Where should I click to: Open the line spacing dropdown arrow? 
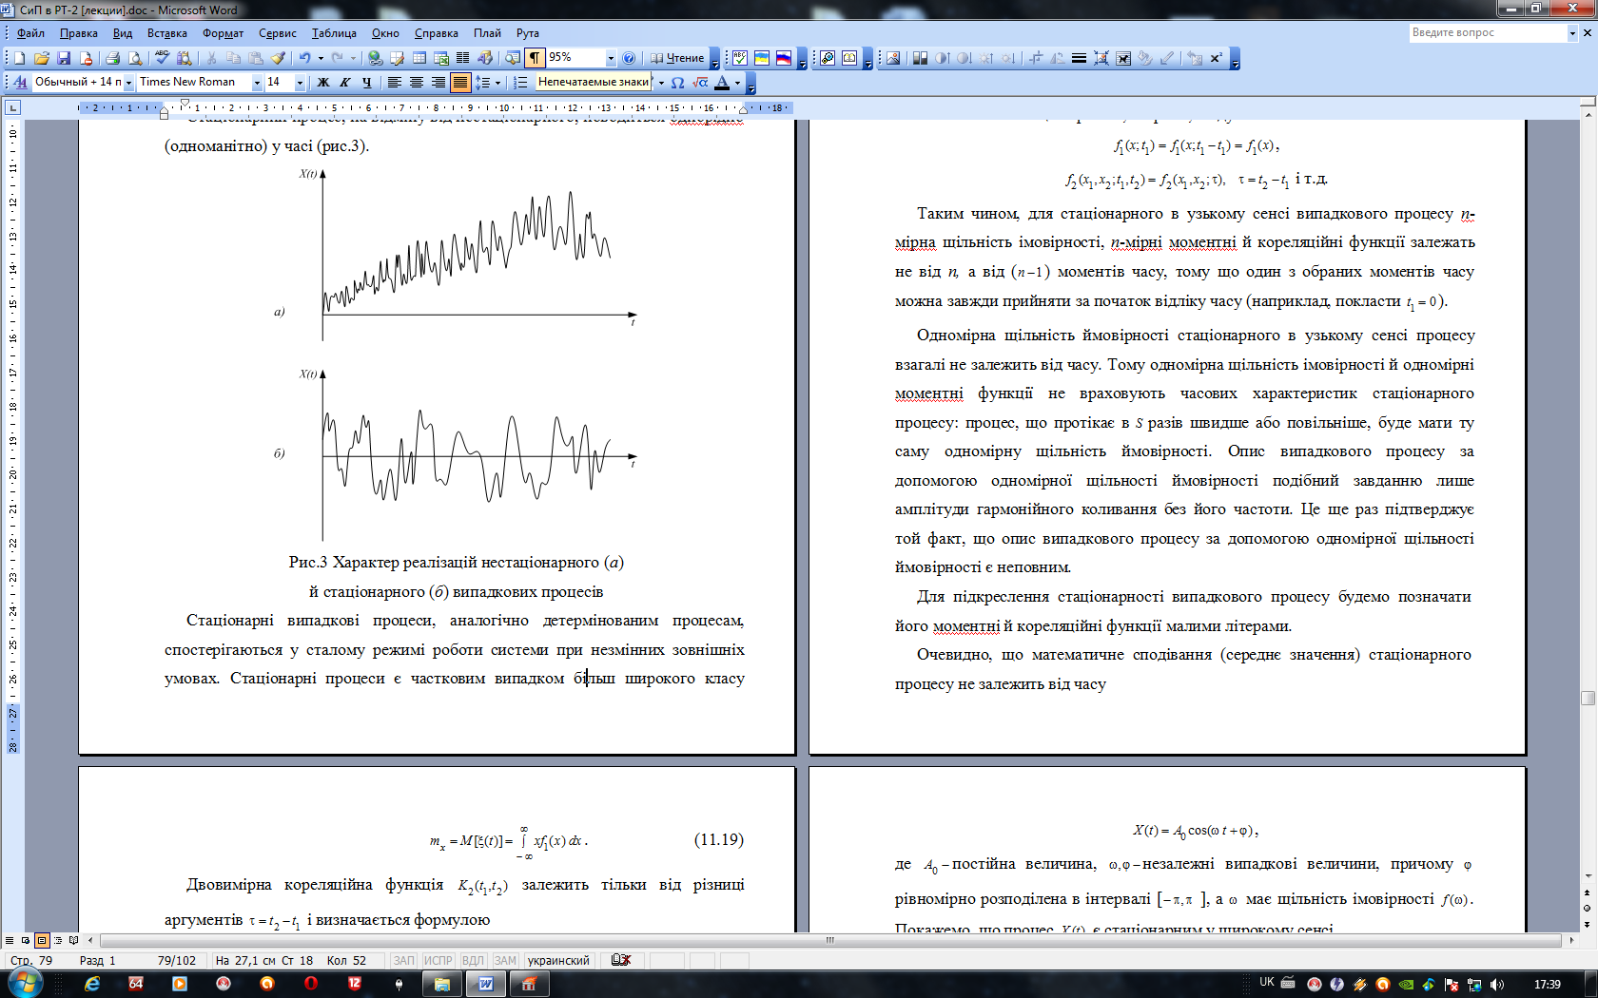click(x=497, y=83)
